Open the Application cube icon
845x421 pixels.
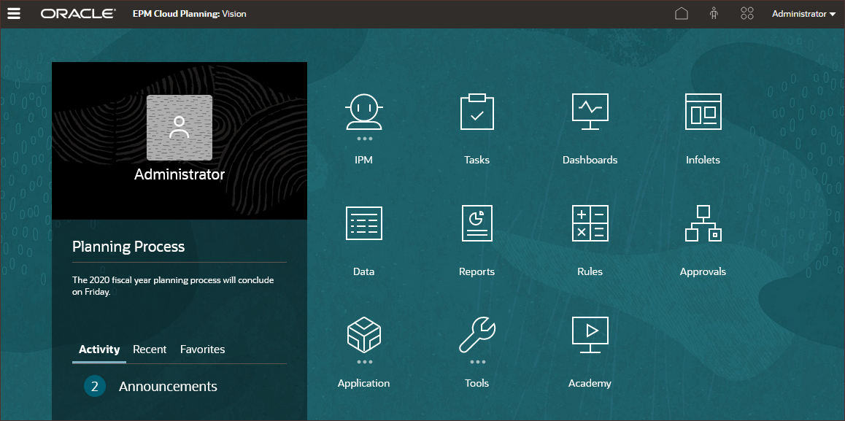[364, 335]
